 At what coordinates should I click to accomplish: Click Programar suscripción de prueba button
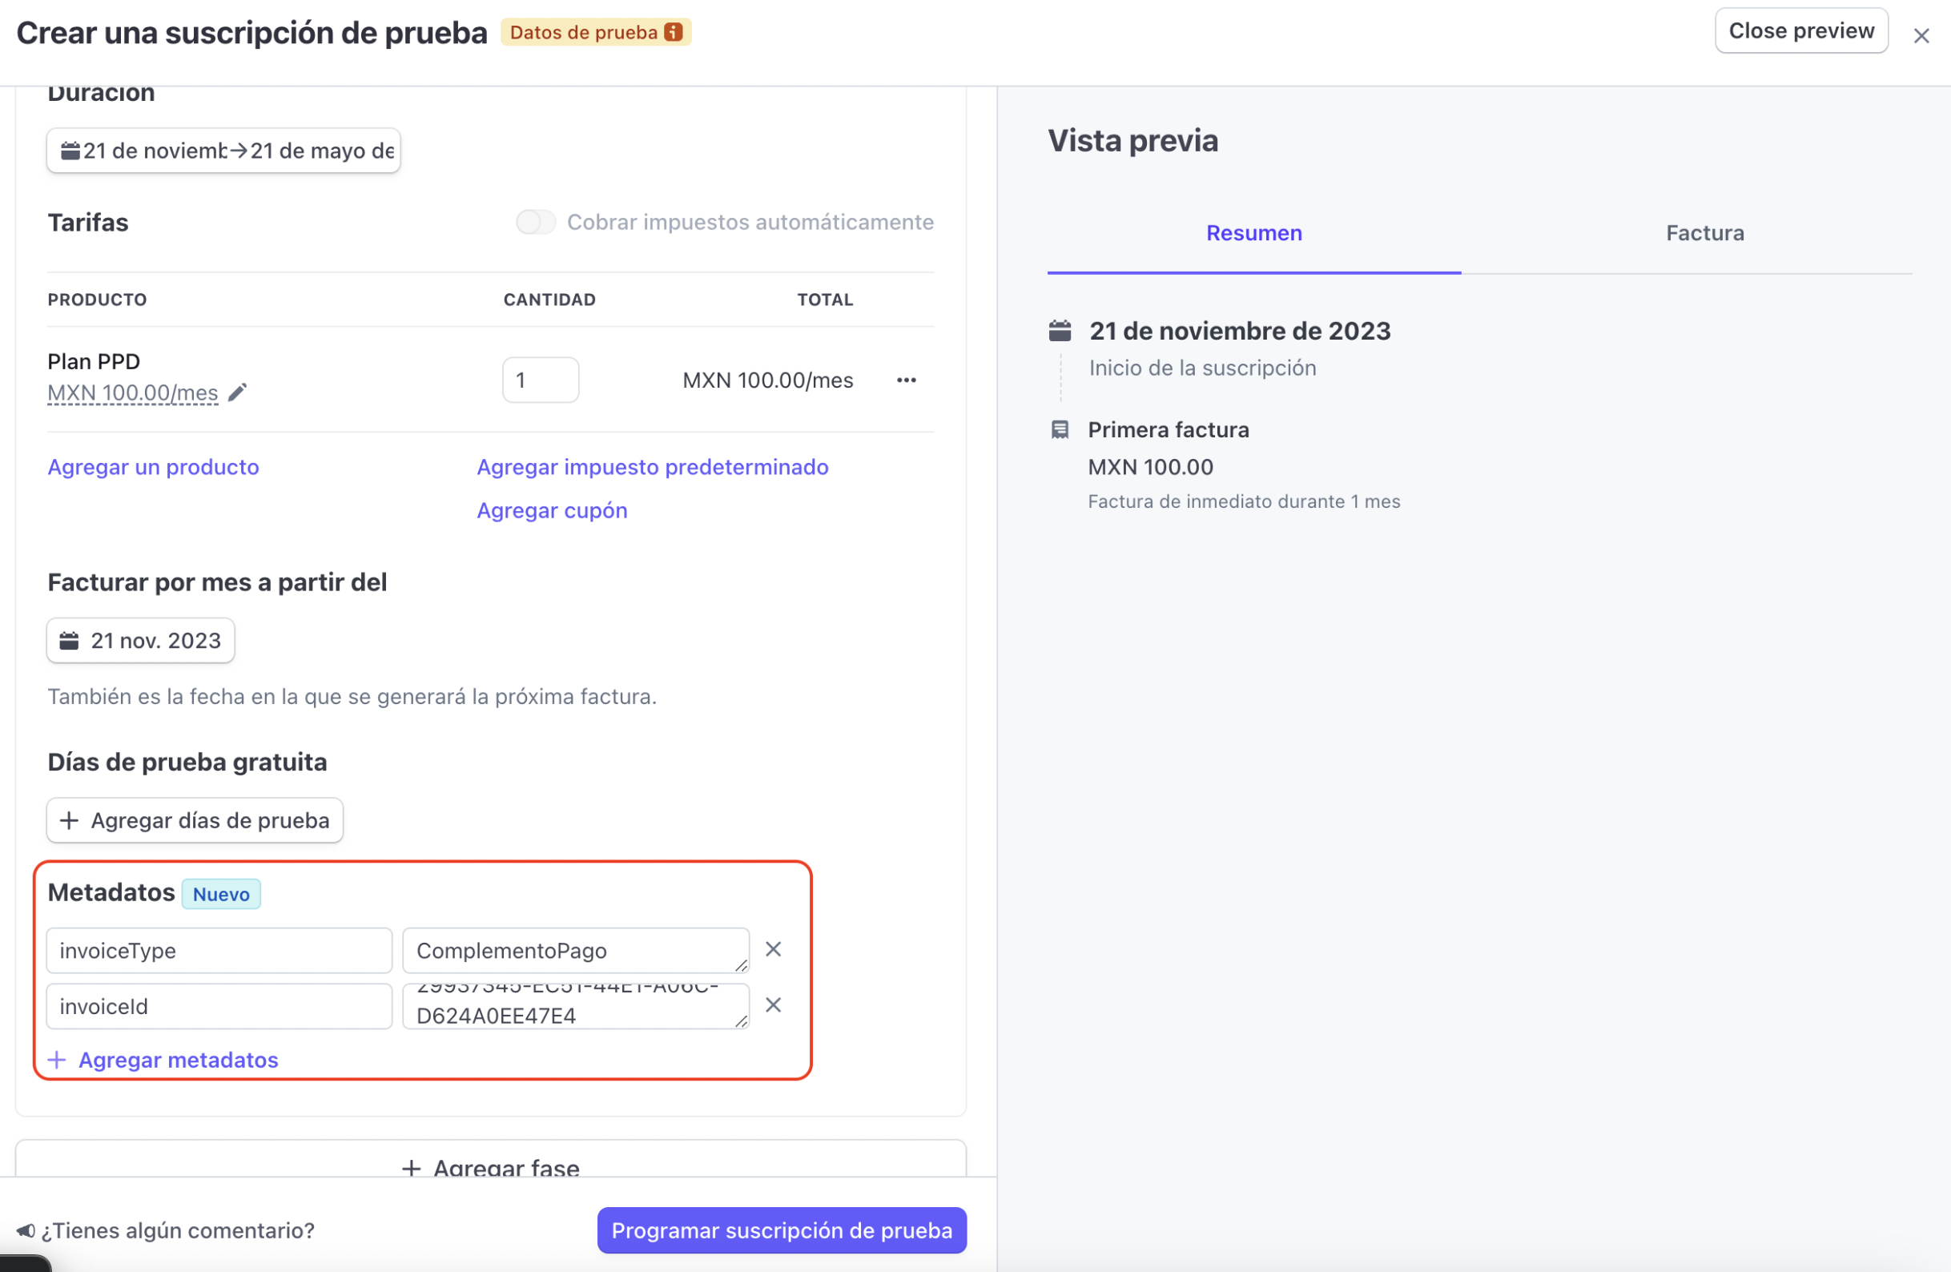782,1230
